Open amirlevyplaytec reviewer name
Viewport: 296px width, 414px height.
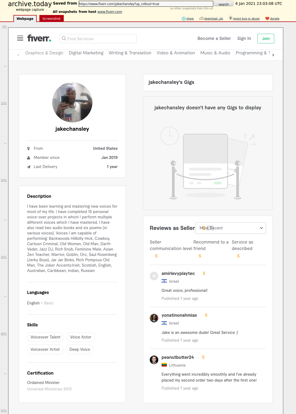pyautogui.click(x=178, y=273)
